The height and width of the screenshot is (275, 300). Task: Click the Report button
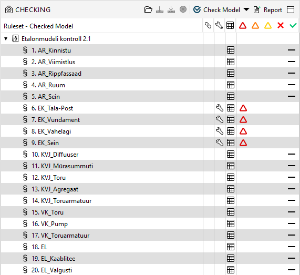tap(267, 10)
